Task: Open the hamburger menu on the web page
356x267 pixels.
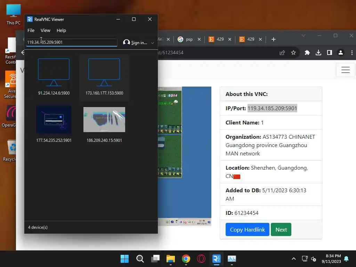Action: click(x=345, y=70)
